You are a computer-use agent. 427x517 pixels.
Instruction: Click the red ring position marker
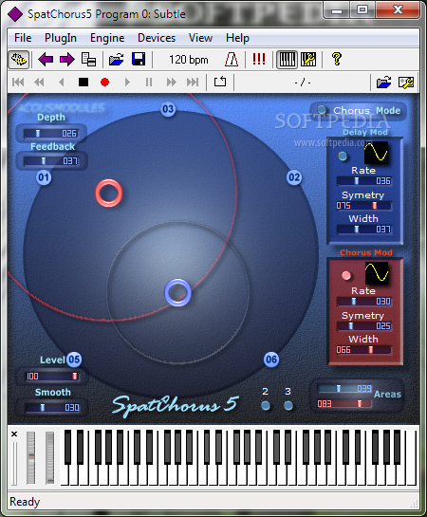[x=109, y=194]
